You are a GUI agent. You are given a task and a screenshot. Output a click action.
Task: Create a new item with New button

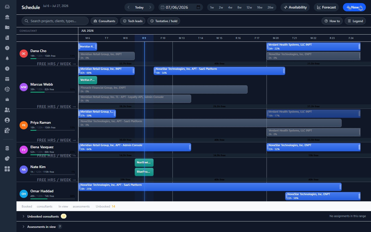(x=354, y=7)
